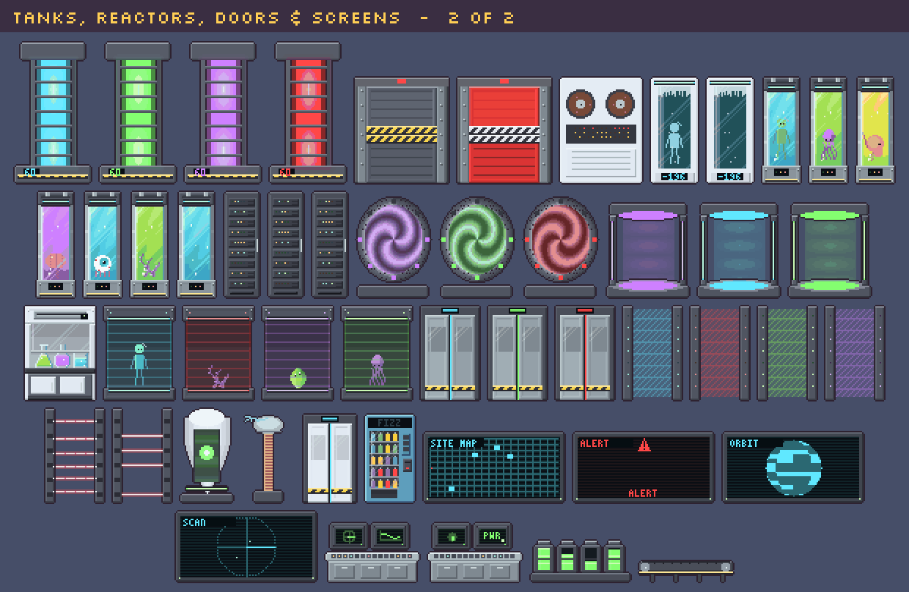Viewport: 909px width, 592px height.
Task: Select the green forcefield barrier
Action: [787, 353]
